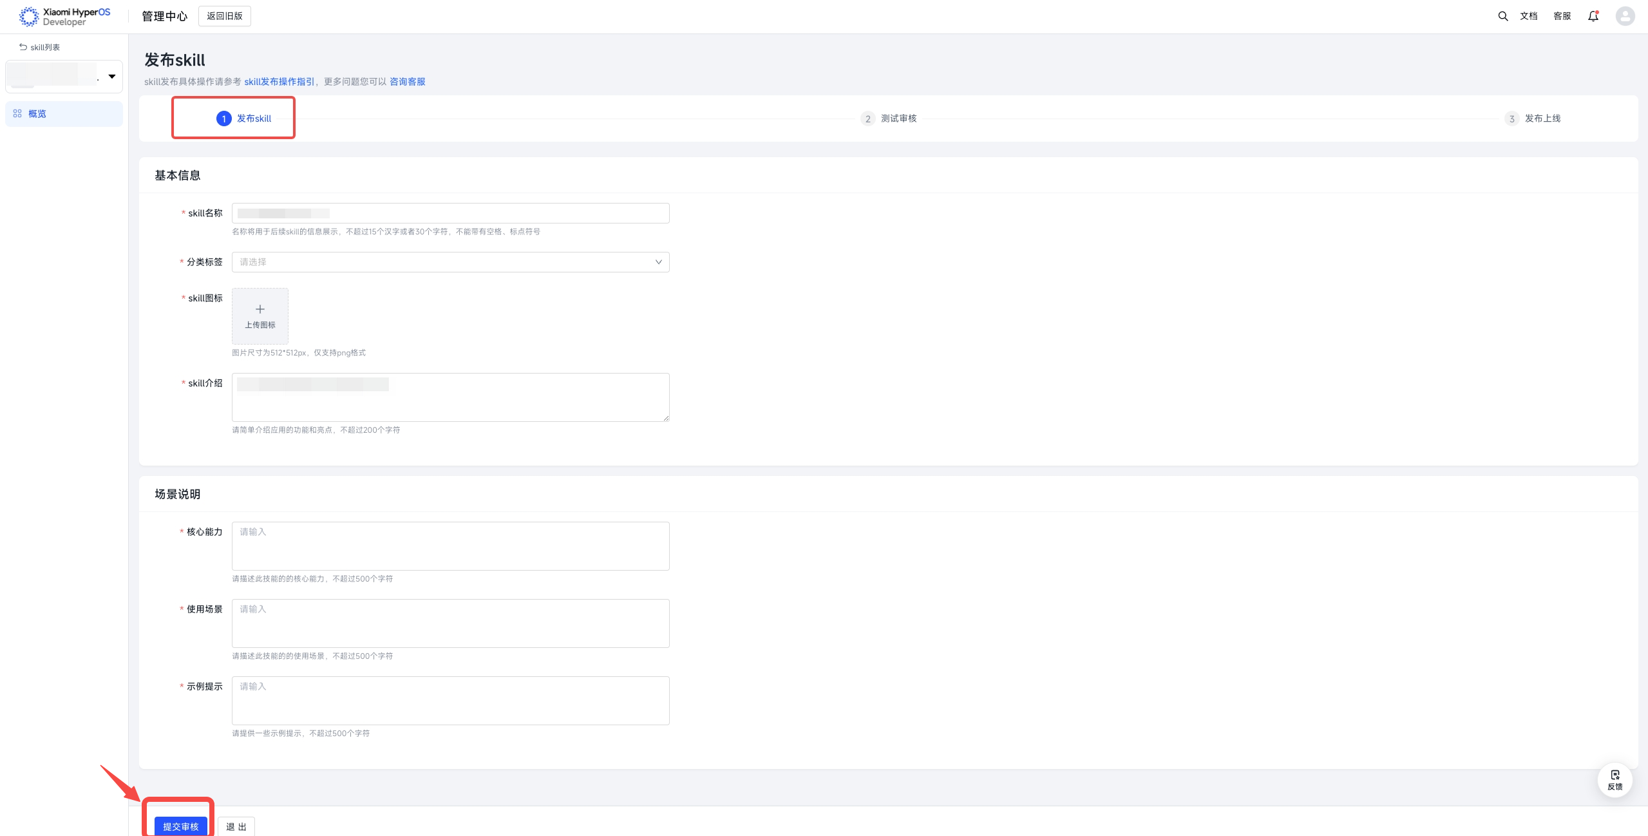Select step 2 测试审核
This screenshot has width=1648, height=836.
(x=889, y=119)
